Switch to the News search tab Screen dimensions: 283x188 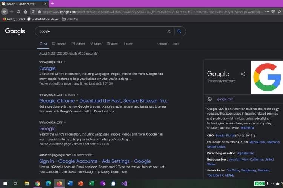click(112, 44)
